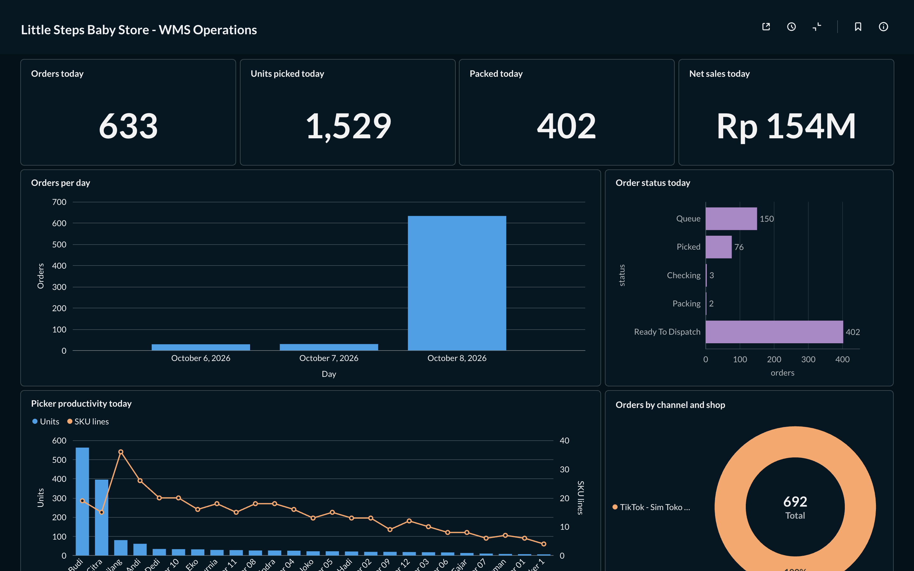The height and width of the screenshot is (571, 914).
Task: Click the 1,529 units picked value
Action: pos(348,127)
